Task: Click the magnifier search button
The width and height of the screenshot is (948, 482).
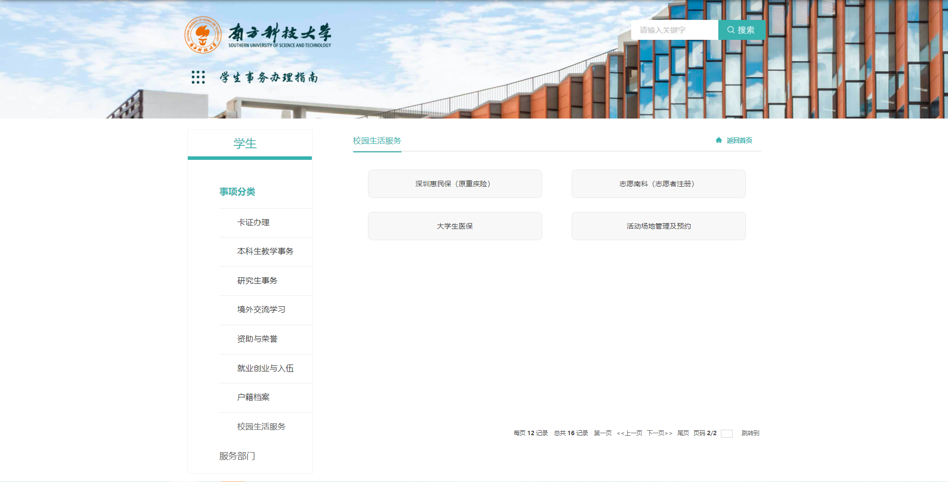Action: [741, 30]
